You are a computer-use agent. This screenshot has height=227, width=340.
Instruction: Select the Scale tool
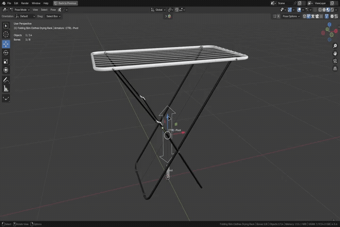(6, 61)
